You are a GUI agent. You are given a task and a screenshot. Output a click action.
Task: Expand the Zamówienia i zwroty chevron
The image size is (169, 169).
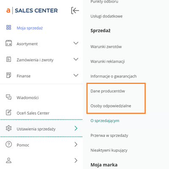(x=76, y=59)
